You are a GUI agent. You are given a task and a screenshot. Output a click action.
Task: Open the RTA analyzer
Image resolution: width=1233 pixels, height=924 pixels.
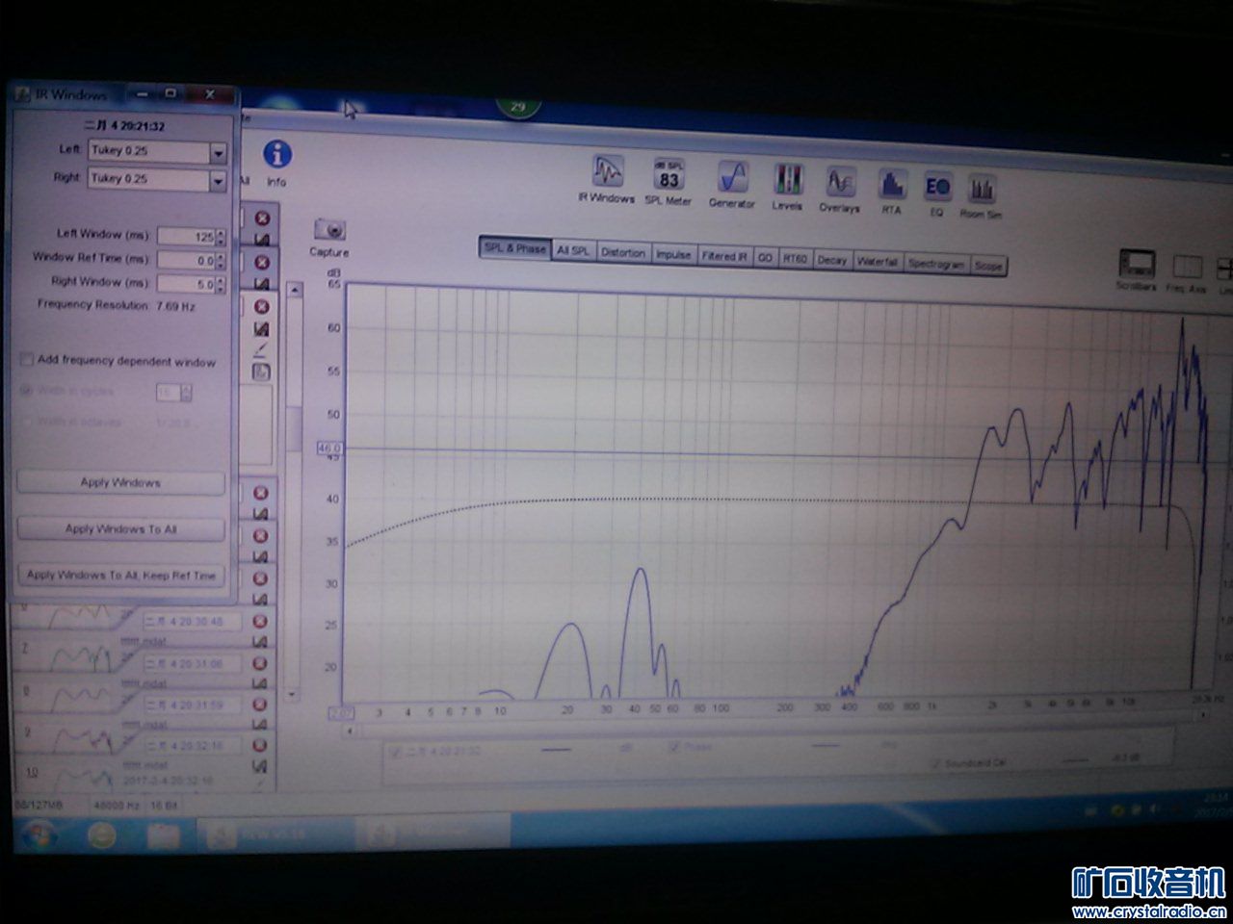coord(892,184)
